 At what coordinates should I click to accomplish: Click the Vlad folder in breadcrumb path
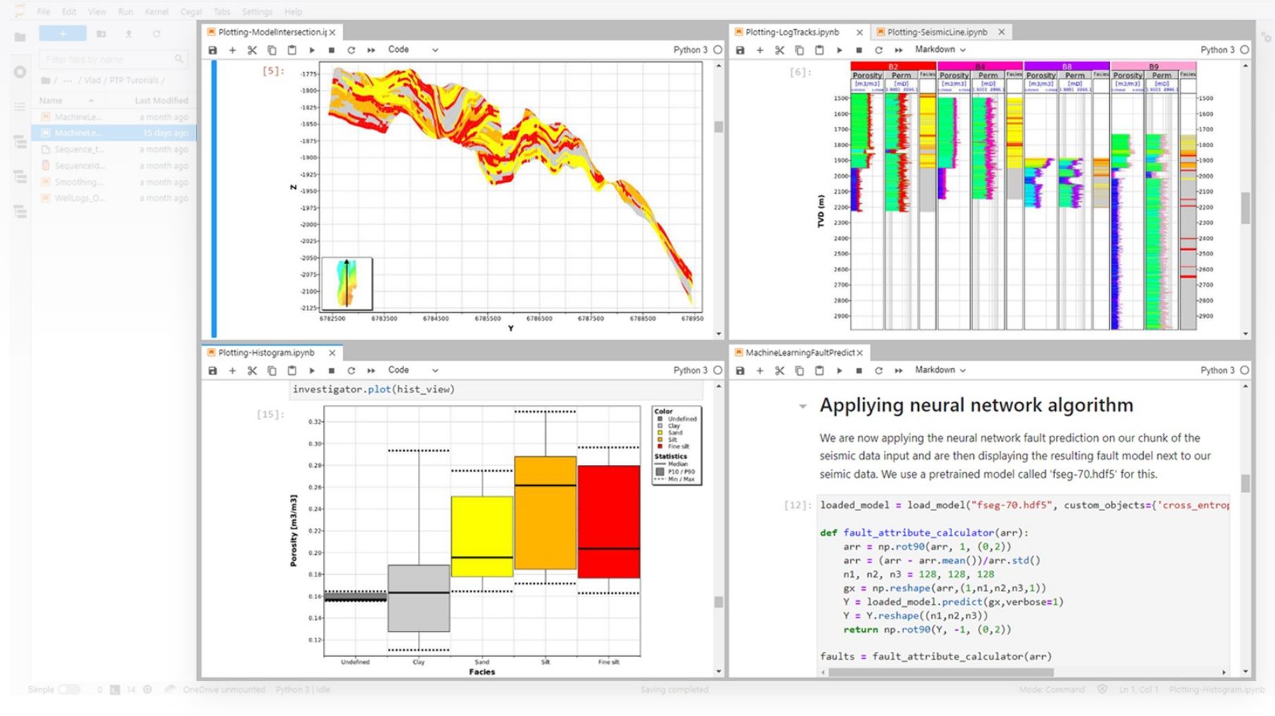point(92,80)
